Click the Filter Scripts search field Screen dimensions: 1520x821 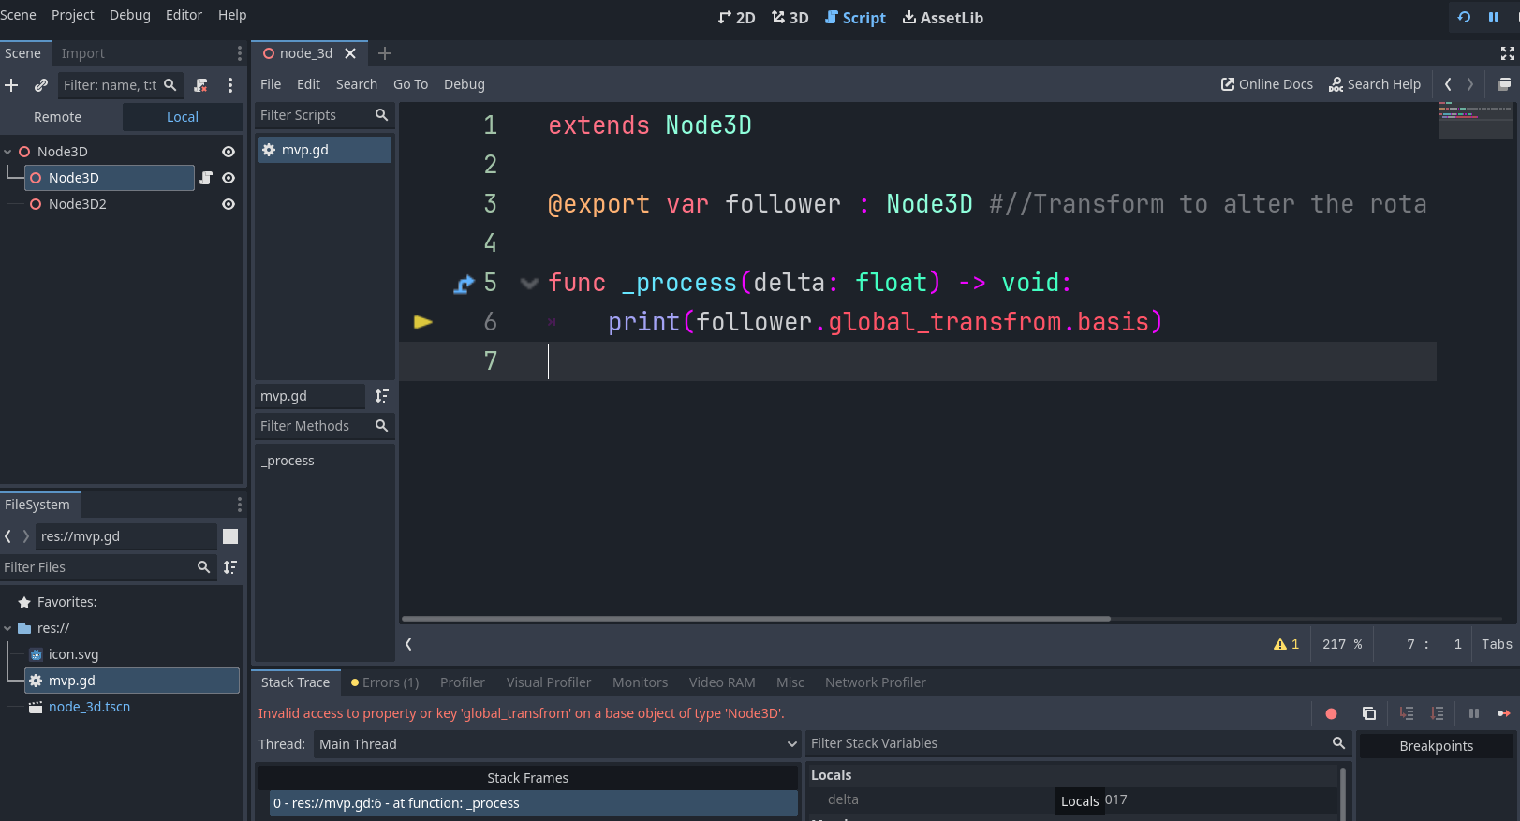[324, 115]
